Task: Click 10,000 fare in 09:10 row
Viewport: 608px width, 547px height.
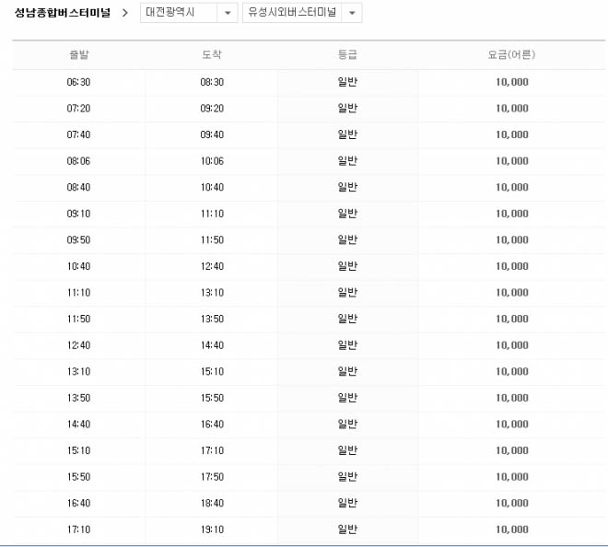Action: pos(512,214)
